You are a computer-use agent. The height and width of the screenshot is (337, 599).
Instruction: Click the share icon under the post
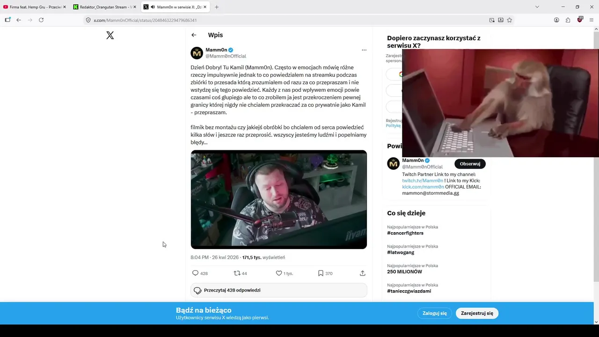click(x=362, y=273)
